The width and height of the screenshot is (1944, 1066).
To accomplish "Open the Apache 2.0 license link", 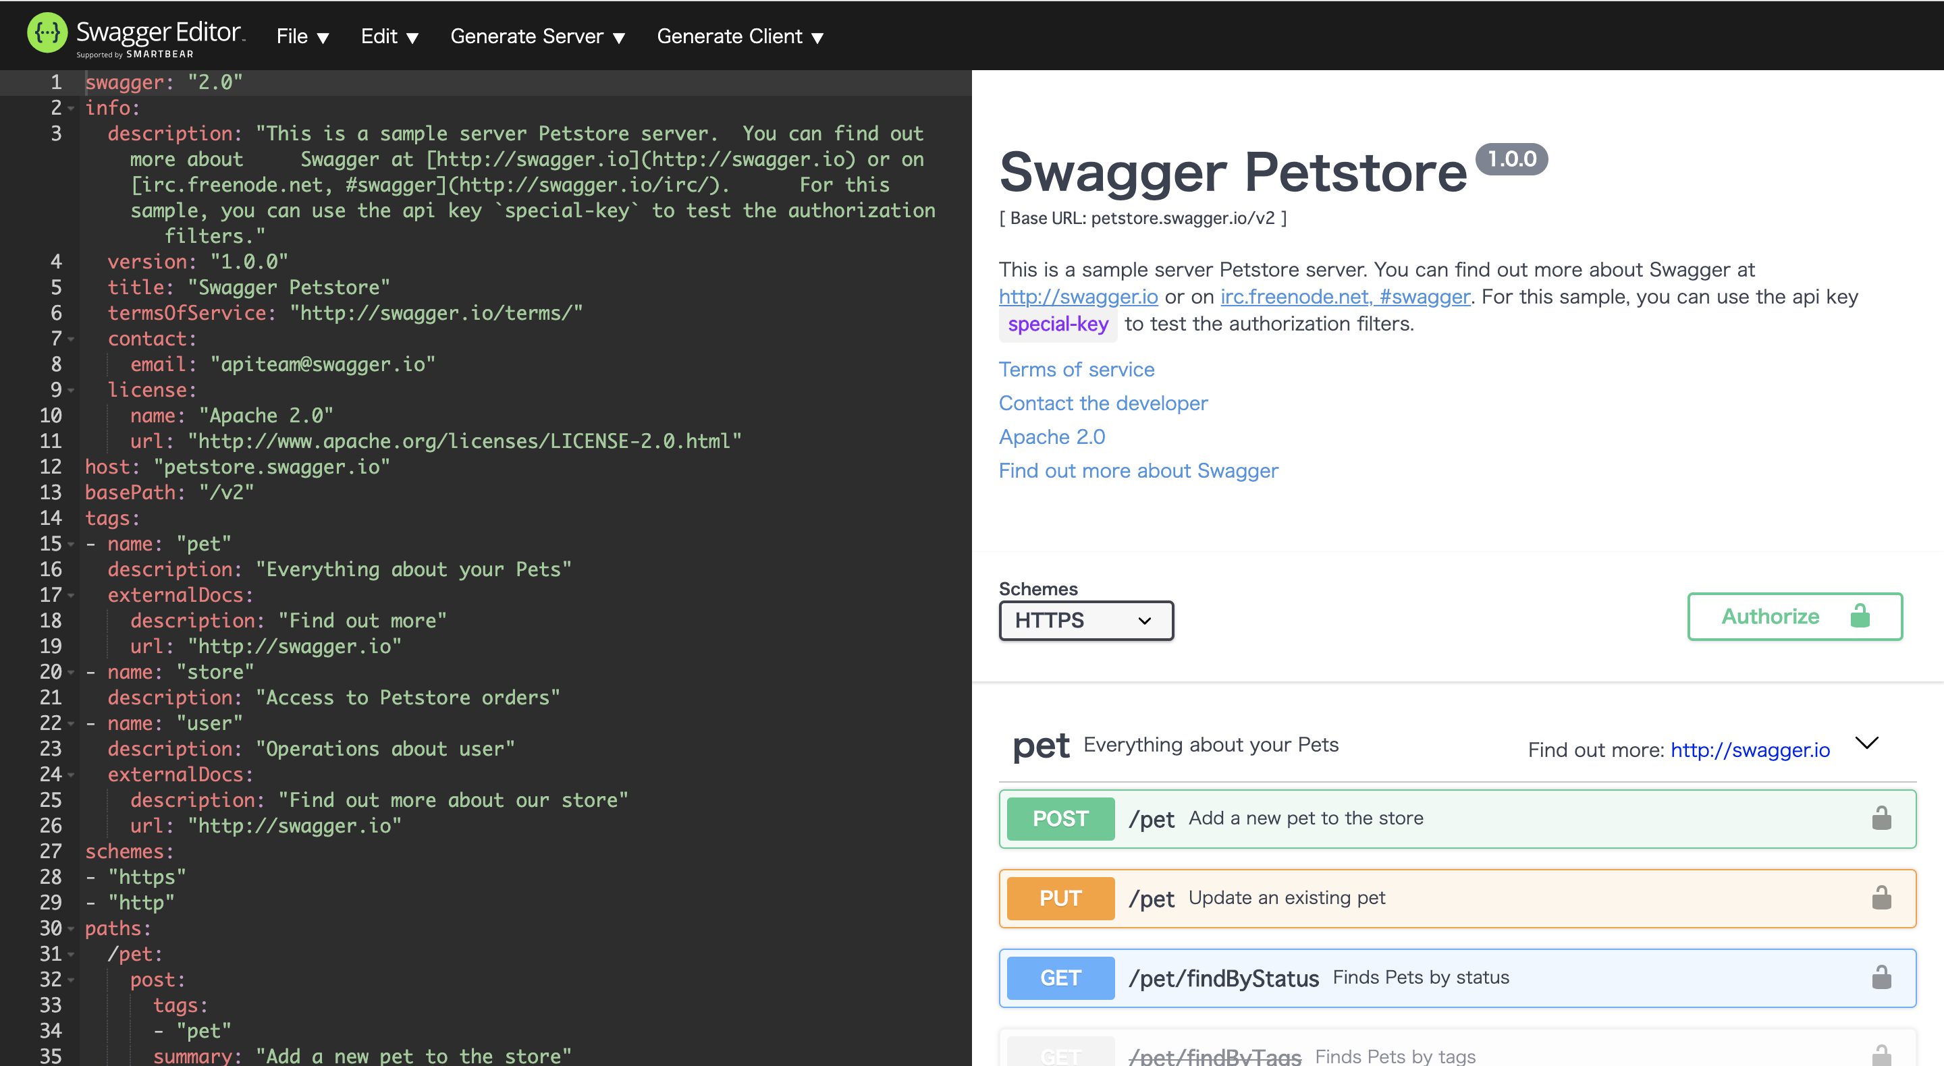I will pyautogui.click(x=1052, y=436).
